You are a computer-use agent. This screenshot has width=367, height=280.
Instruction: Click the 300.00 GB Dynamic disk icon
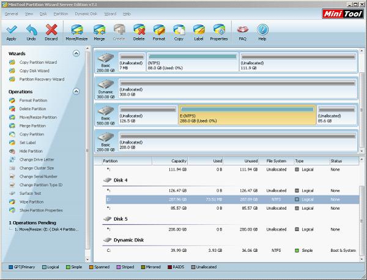pos(106,84)
